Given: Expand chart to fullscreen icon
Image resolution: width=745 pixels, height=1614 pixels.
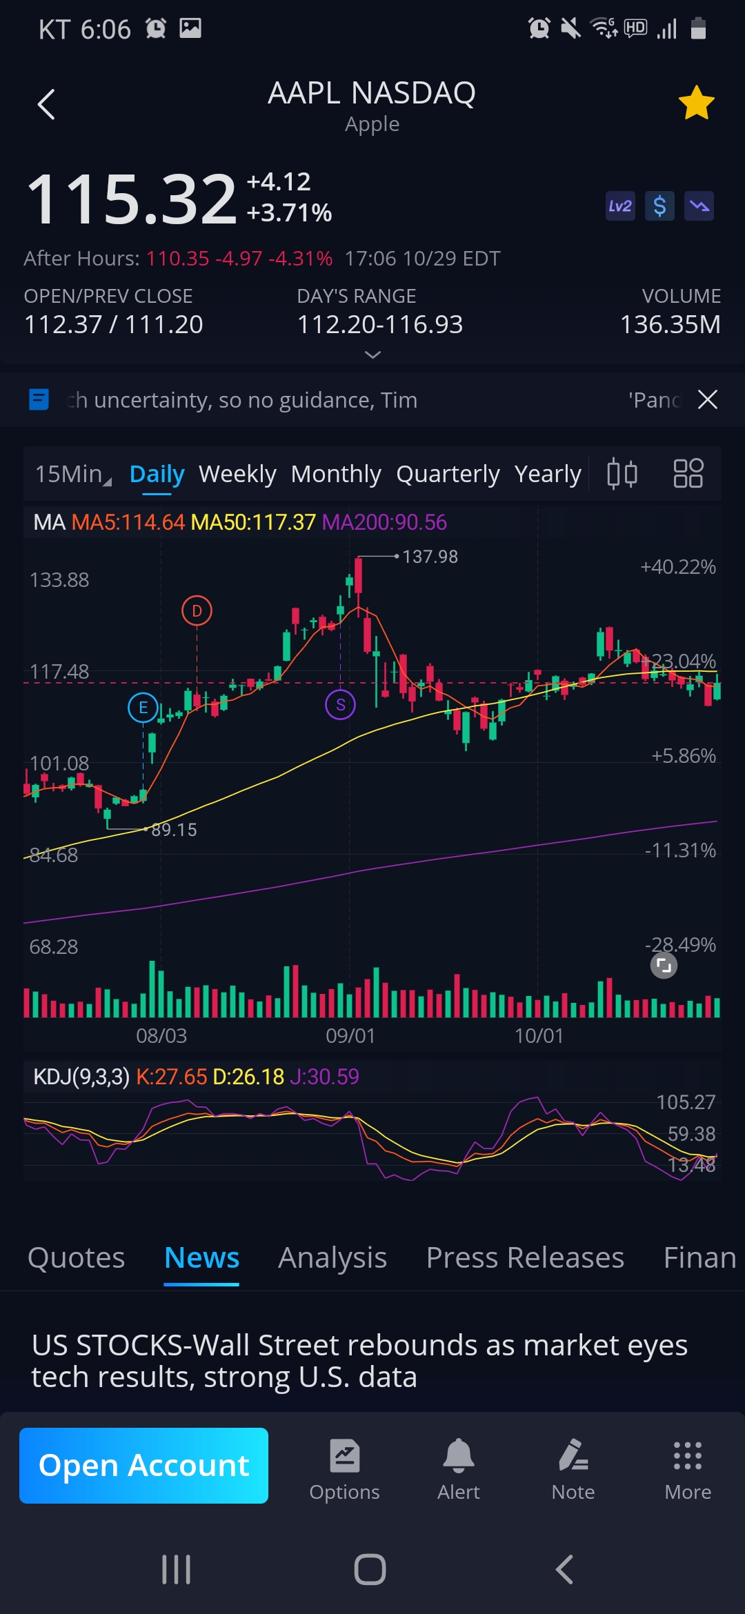Looking at the screenshot, I should tap(664, 966).
